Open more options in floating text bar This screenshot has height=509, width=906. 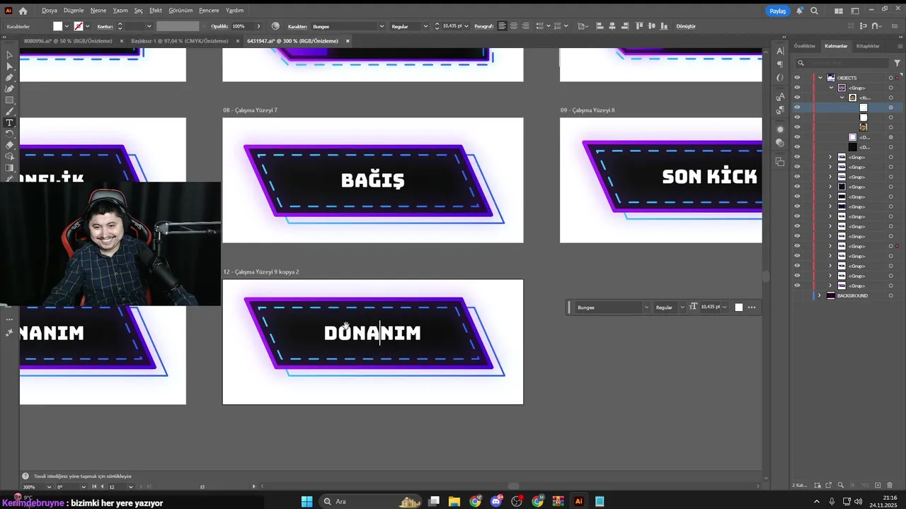tap(751, 307)
